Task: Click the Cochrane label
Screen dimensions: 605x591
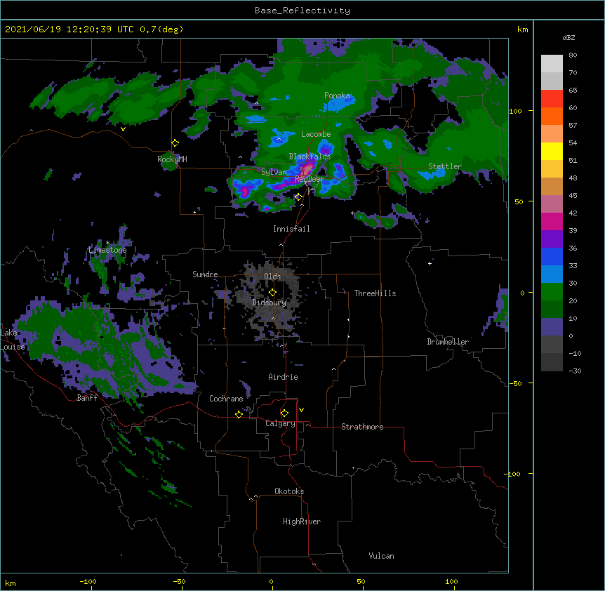Action: 226,399
